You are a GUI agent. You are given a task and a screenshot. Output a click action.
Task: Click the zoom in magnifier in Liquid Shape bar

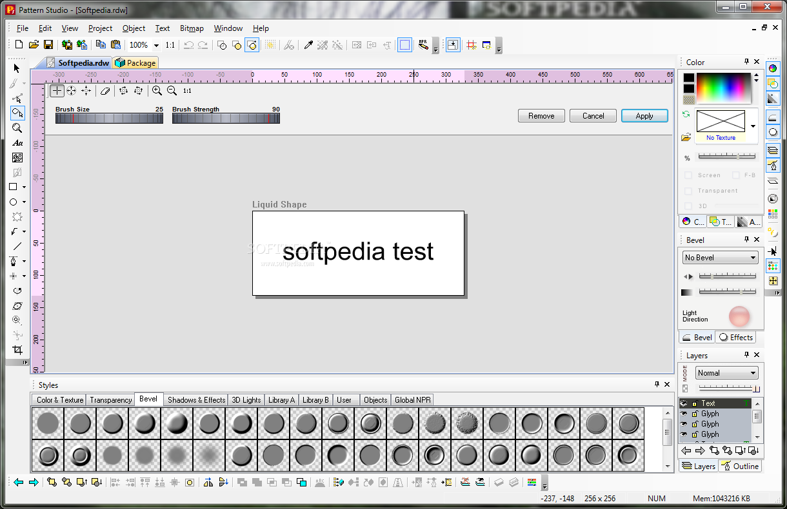tap(157, 91)
